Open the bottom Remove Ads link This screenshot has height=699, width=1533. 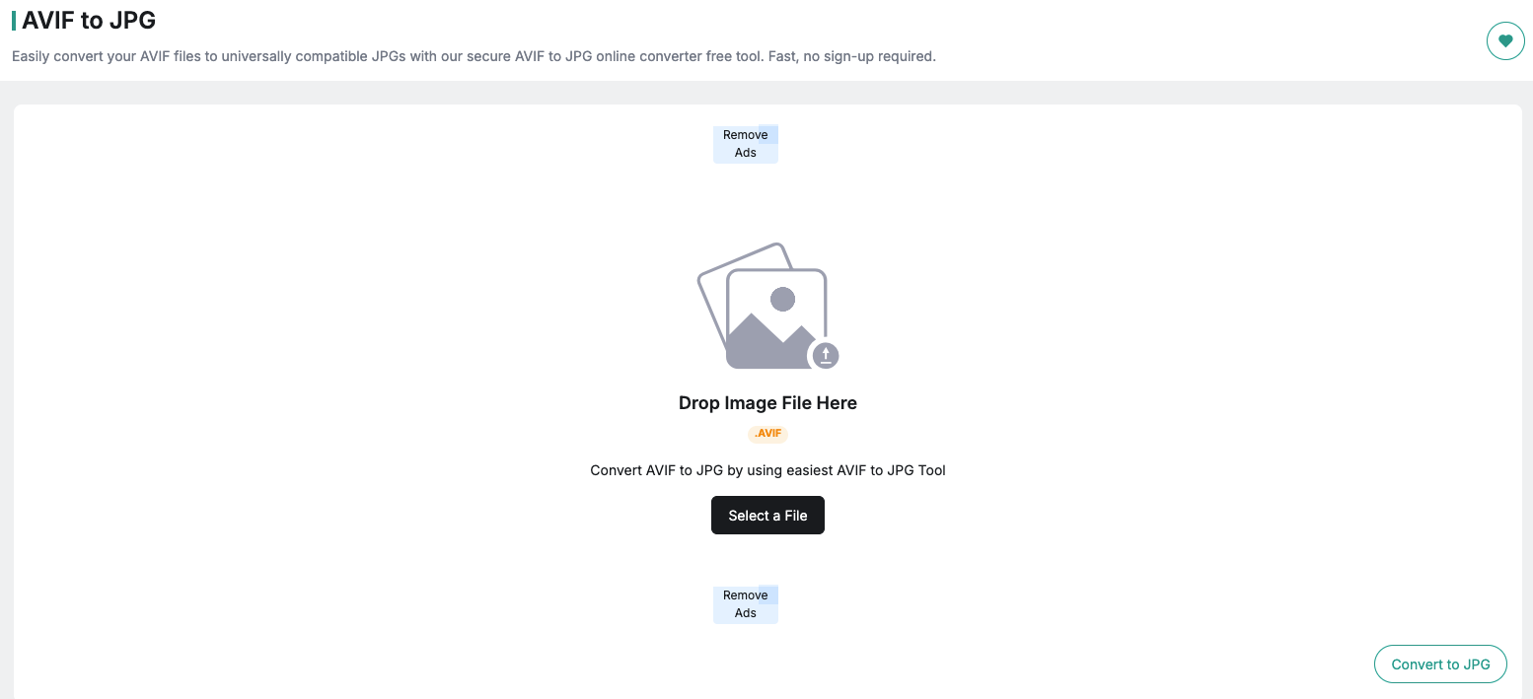click(x=746, y=604)
